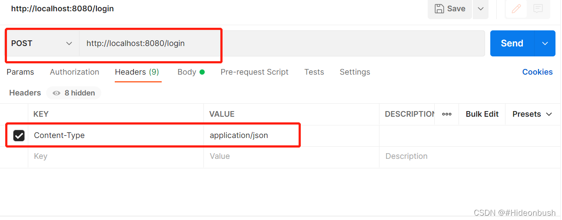Open the Settings tab
The image size is (562, 220).
coord(355,72)
